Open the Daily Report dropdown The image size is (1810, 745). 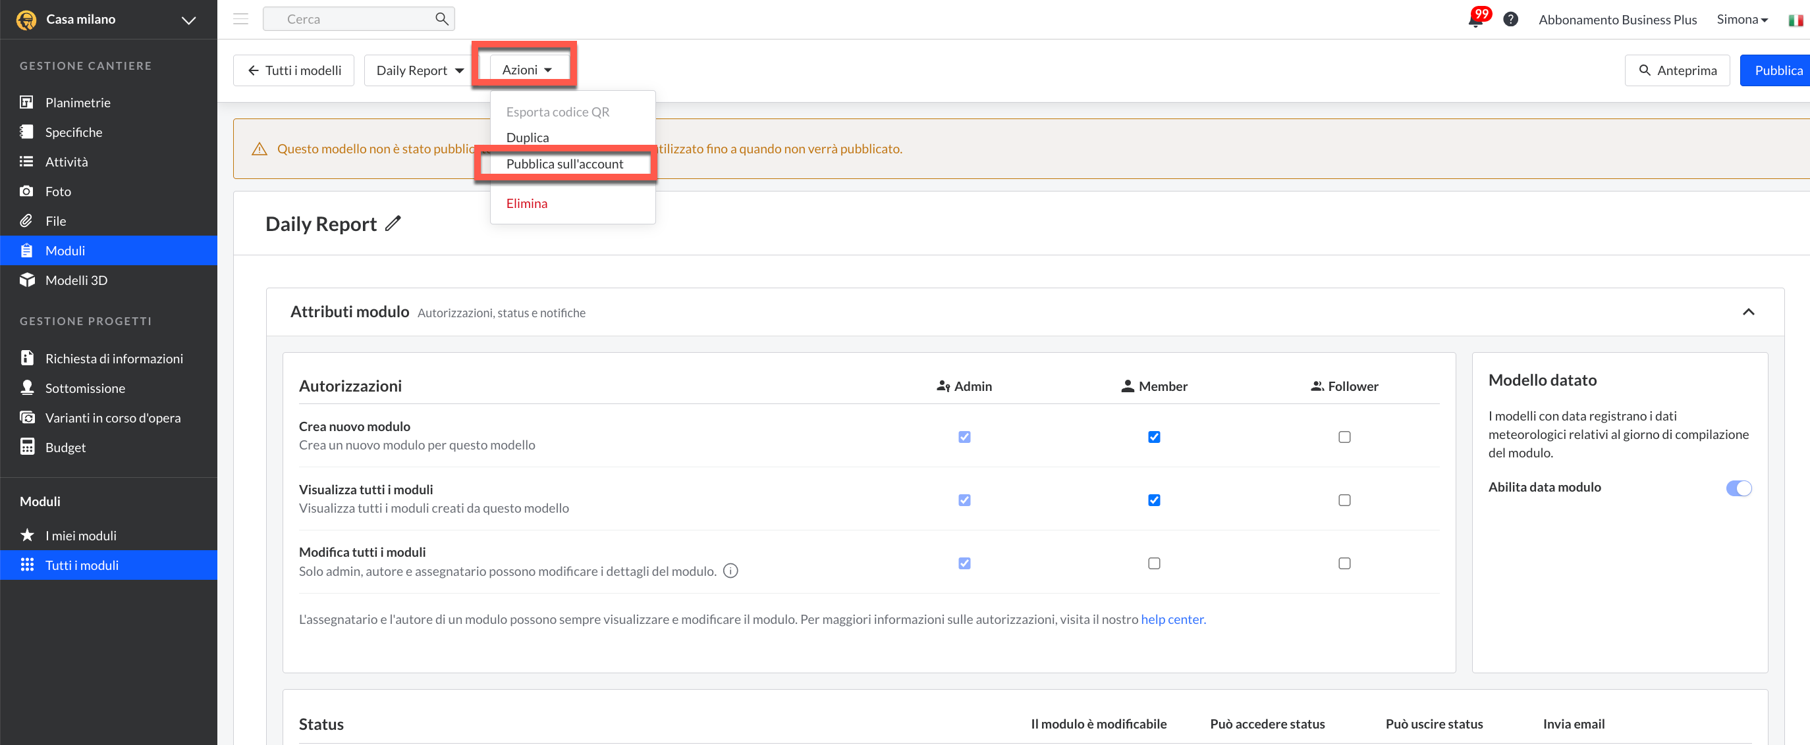pos(420,70)
